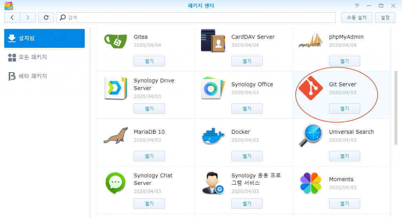Click the Gitea teacup icon
402x218 pixels.
115,41
